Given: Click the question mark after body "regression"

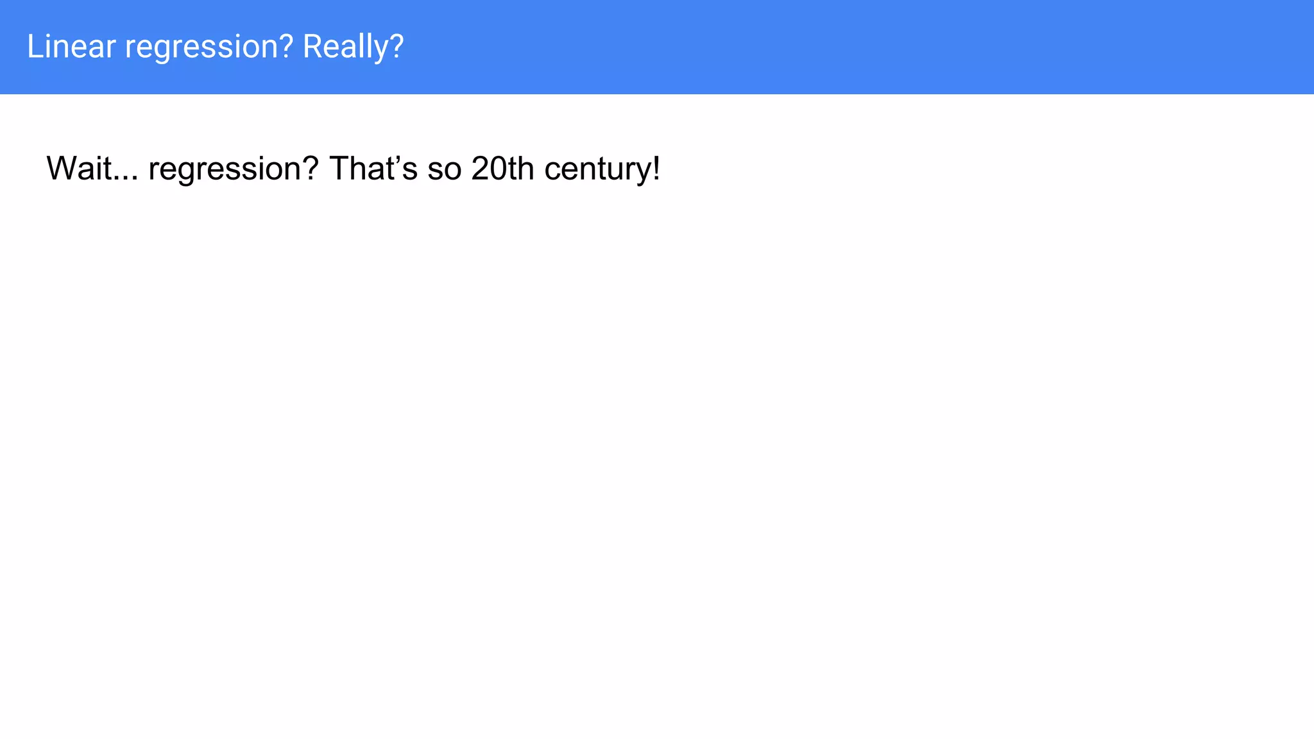Looking at the screenshot, I should (311, 169).
